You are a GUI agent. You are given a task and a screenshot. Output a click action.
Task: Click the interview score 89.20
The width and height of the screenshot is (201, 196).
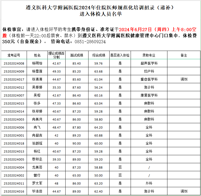coord(77,135)
